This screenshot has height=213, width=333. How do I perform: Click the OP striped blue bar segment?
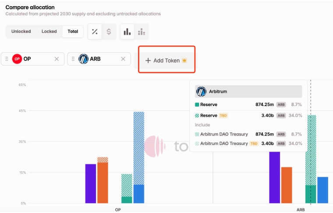coord(139,148)
